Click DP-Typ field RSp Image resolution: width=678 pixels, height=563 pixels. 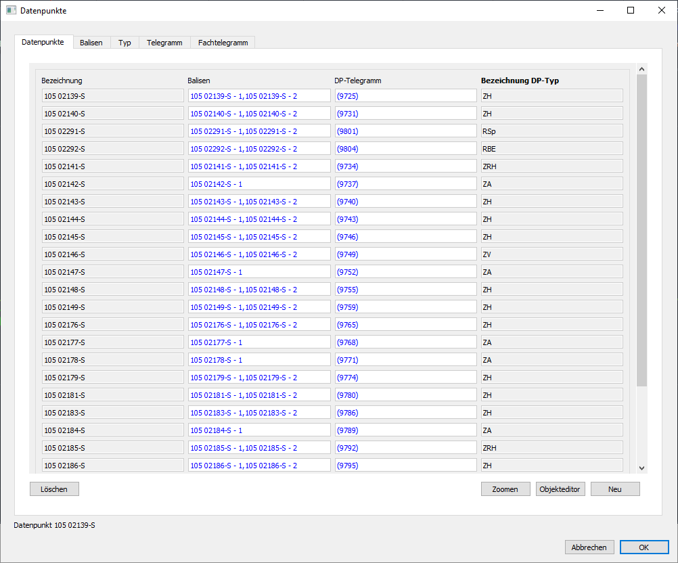tap(551, 131)
